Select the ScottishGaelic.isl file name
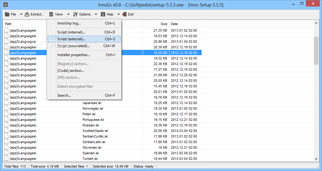The width and height of the screenshot is (322, 171). 95,131
